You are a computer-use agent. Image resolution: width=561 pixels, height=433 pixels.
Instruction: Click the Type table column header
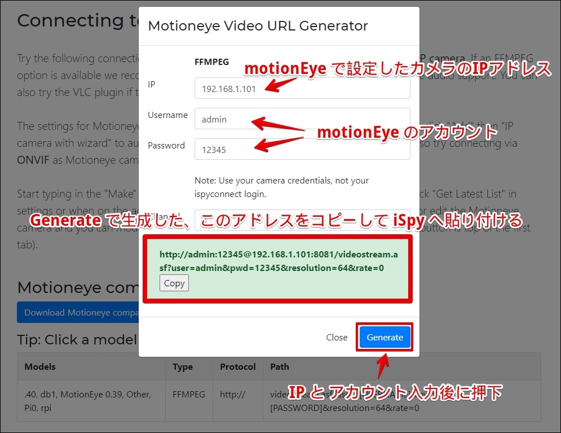(x=189, y=367)
